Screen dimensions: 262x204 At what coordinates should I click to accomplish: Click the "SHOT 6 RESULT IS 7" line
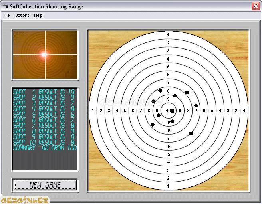click(44, 120)
